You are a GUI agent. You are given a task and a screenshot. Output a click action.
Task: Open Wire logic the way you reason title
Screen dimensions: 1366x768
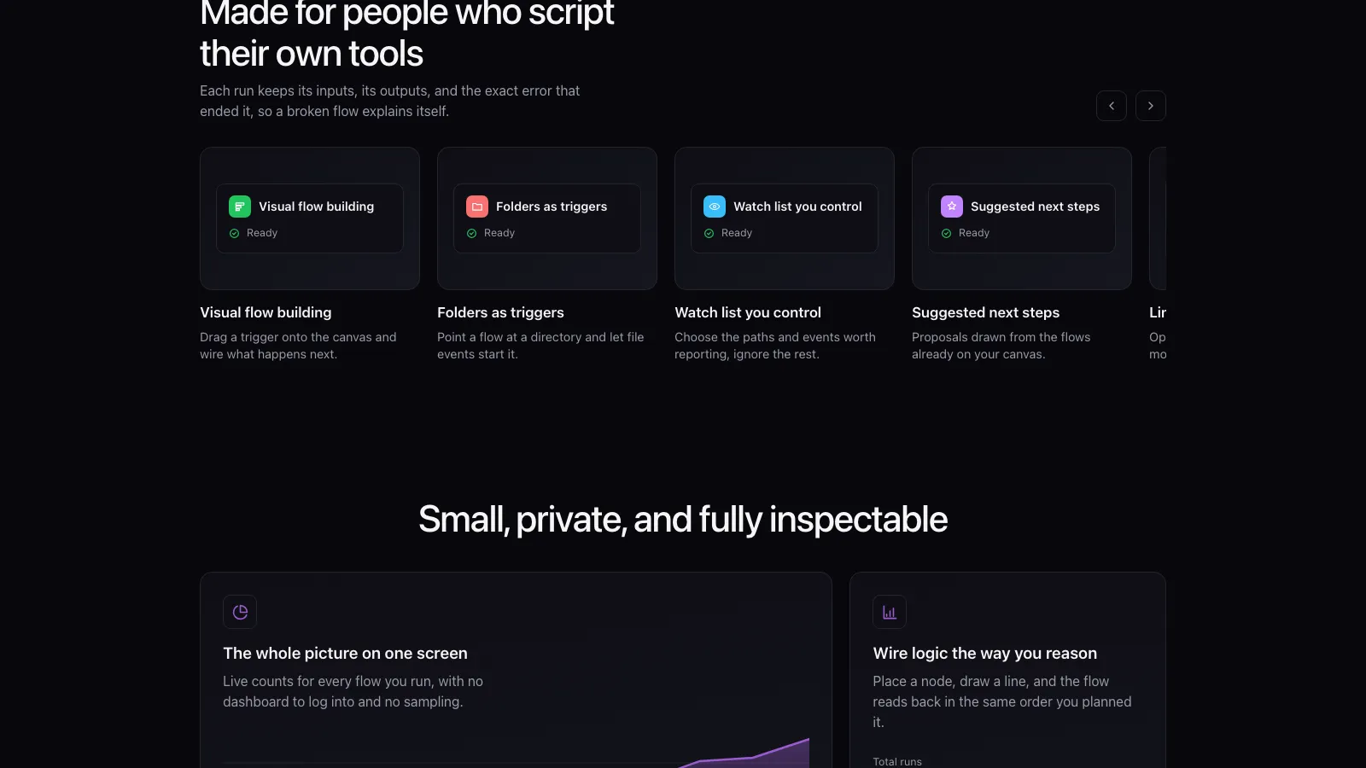click(x=984, y=653)
